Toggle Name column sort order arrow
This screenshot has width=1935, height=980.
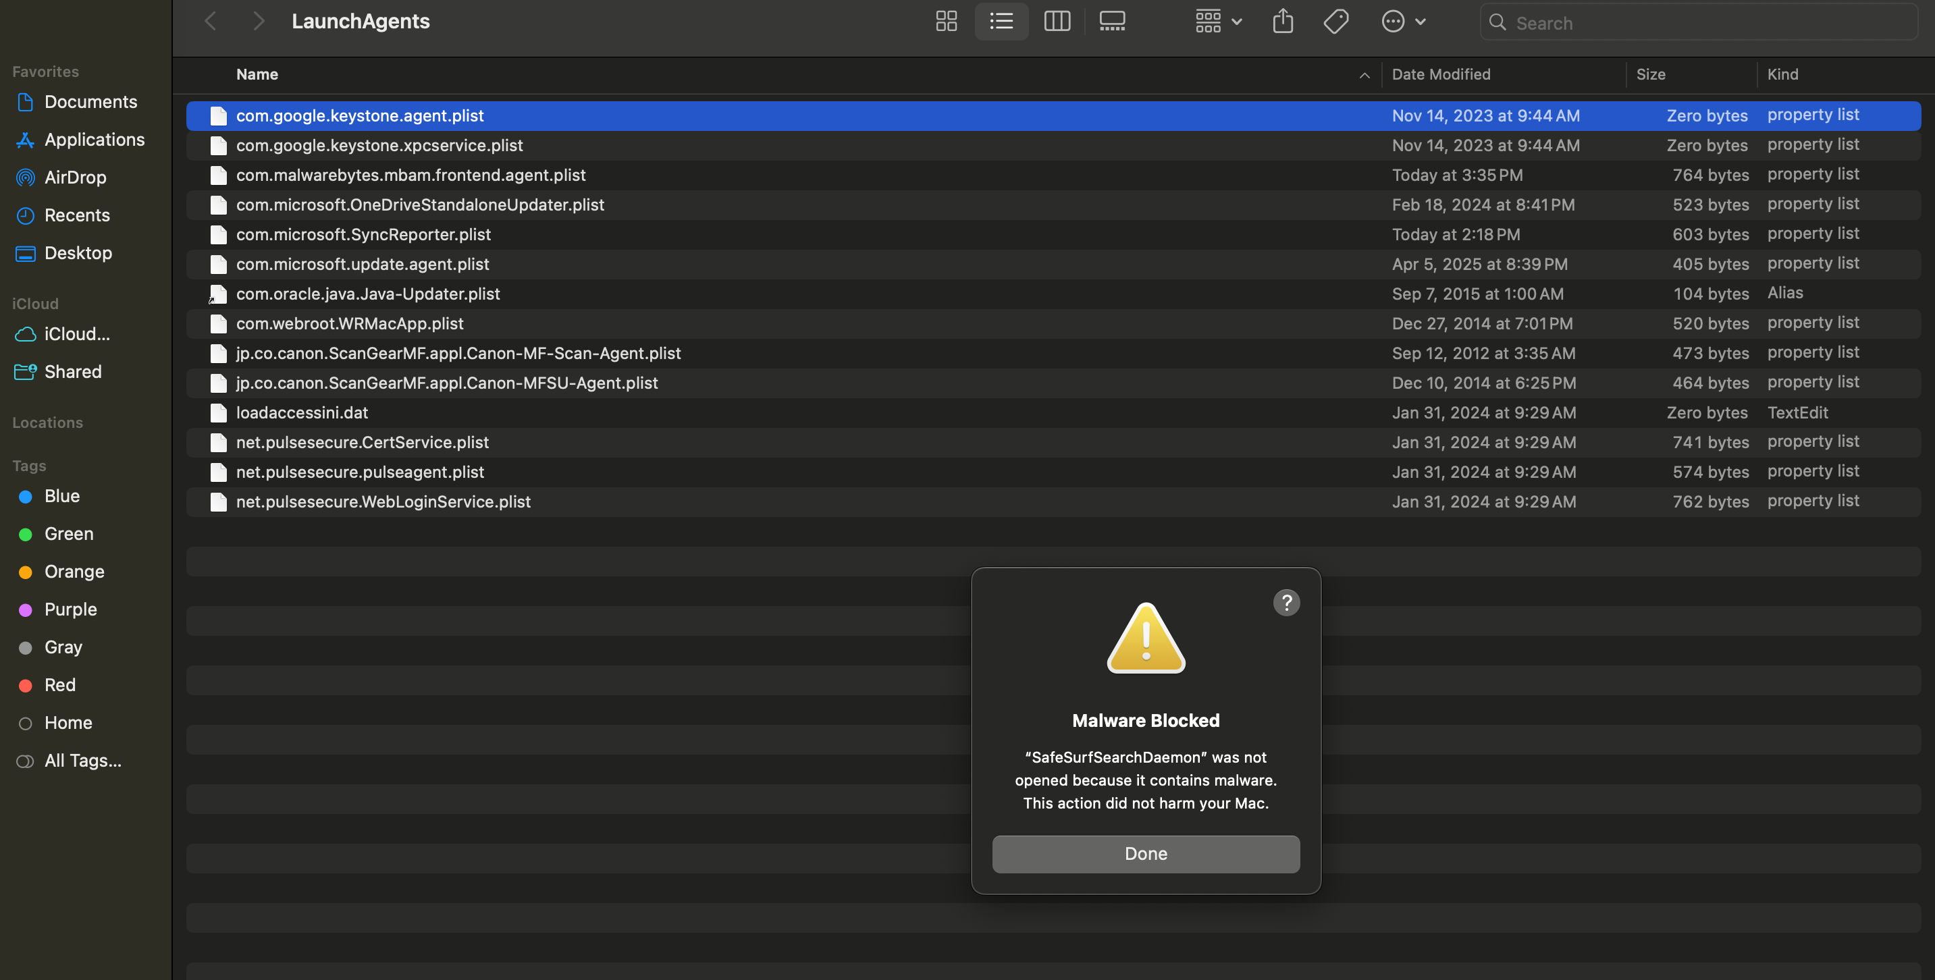click(1364, 75)
